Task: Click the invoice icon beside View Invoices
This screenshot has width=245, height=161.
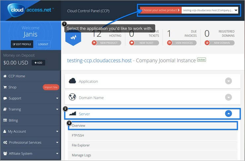Action: pos(170,43)
